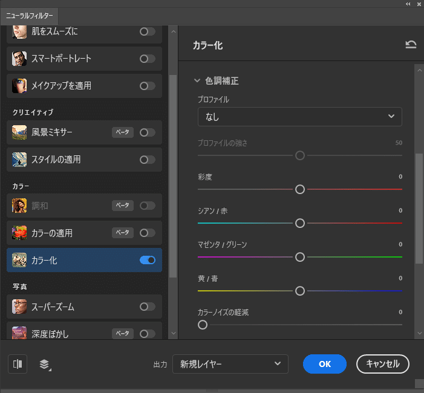
Task: Open the 出力 新規レイヤー dropdown
Action: 230,364
